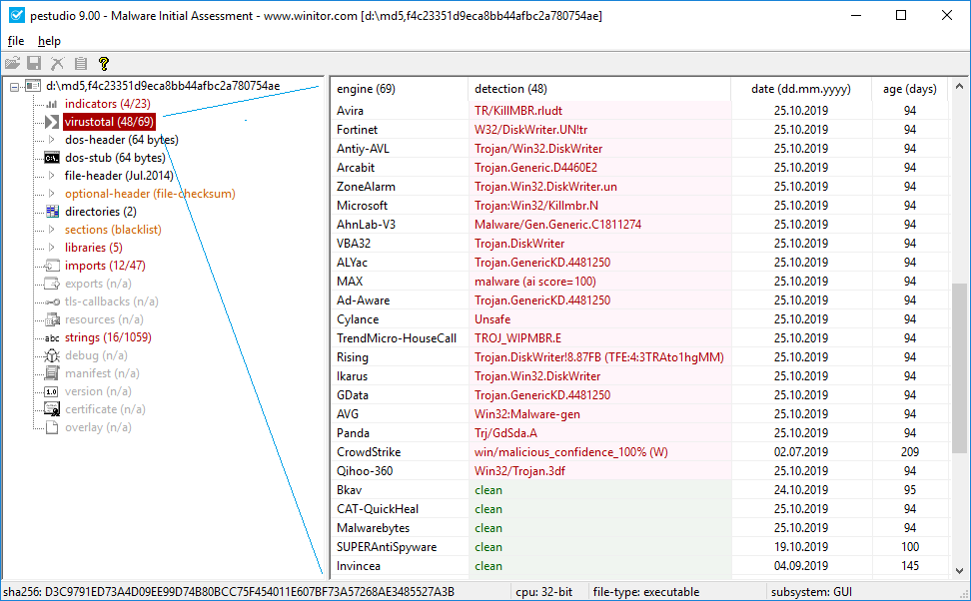This screenshot has width=971, height=601.
Task: Click TROJ_WIPMBR.E detection cell
Action: click(x=599, y=338)
